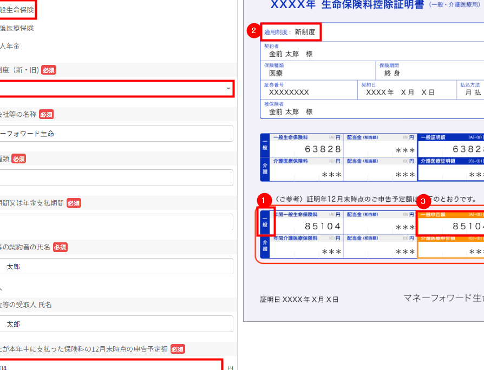Click the 期間又は年金支払期間 input box
484x370 pixels.
[116, 222]
